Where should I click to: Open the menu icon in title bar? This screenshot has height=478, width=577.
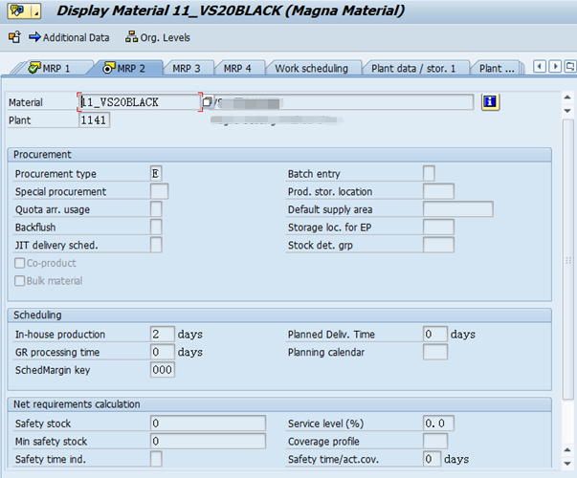click(19, 11)
